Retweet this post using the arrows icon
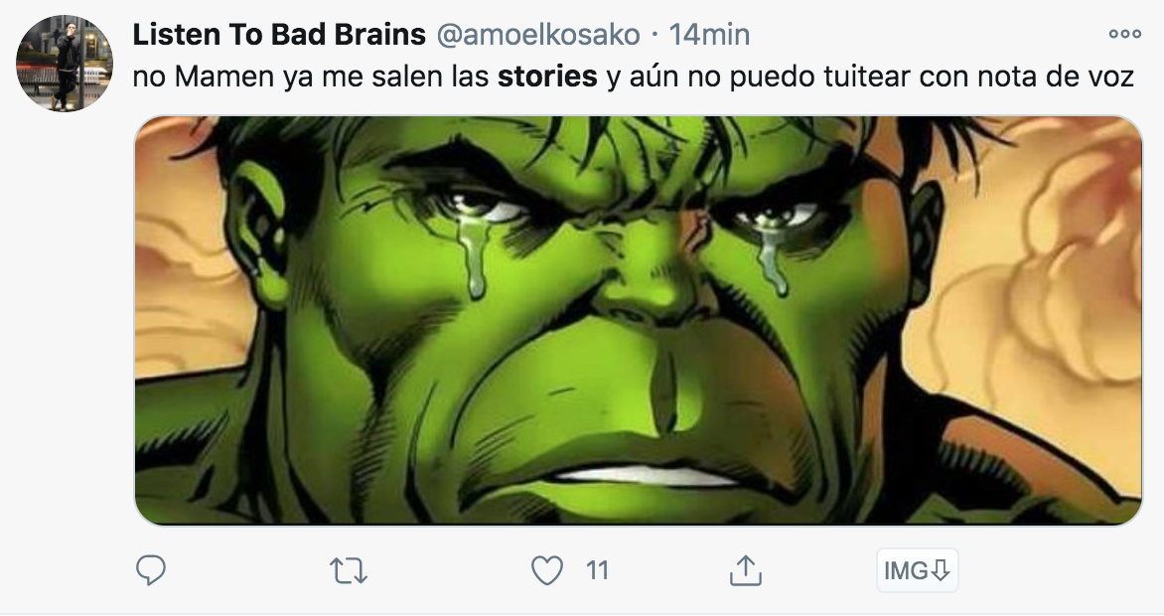1164x616 pixels. (349, 570)
